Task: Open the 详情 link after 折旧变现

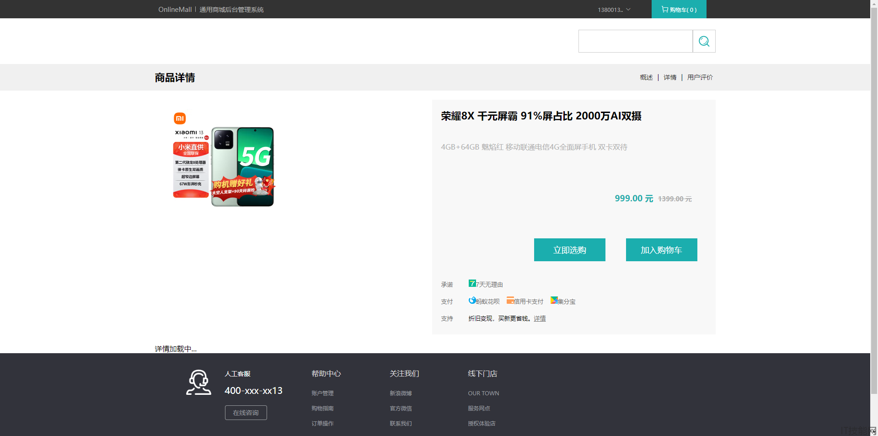Action: coord(540,318)
